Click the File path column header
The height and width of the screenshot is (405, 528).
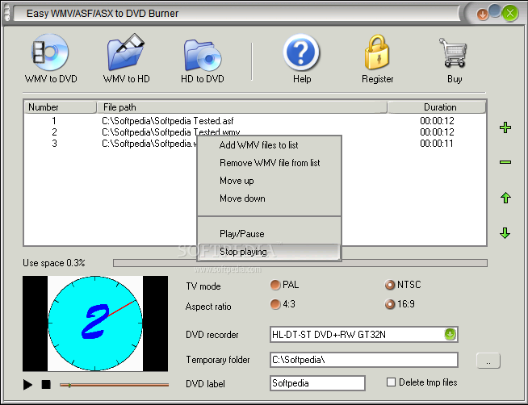241,107
